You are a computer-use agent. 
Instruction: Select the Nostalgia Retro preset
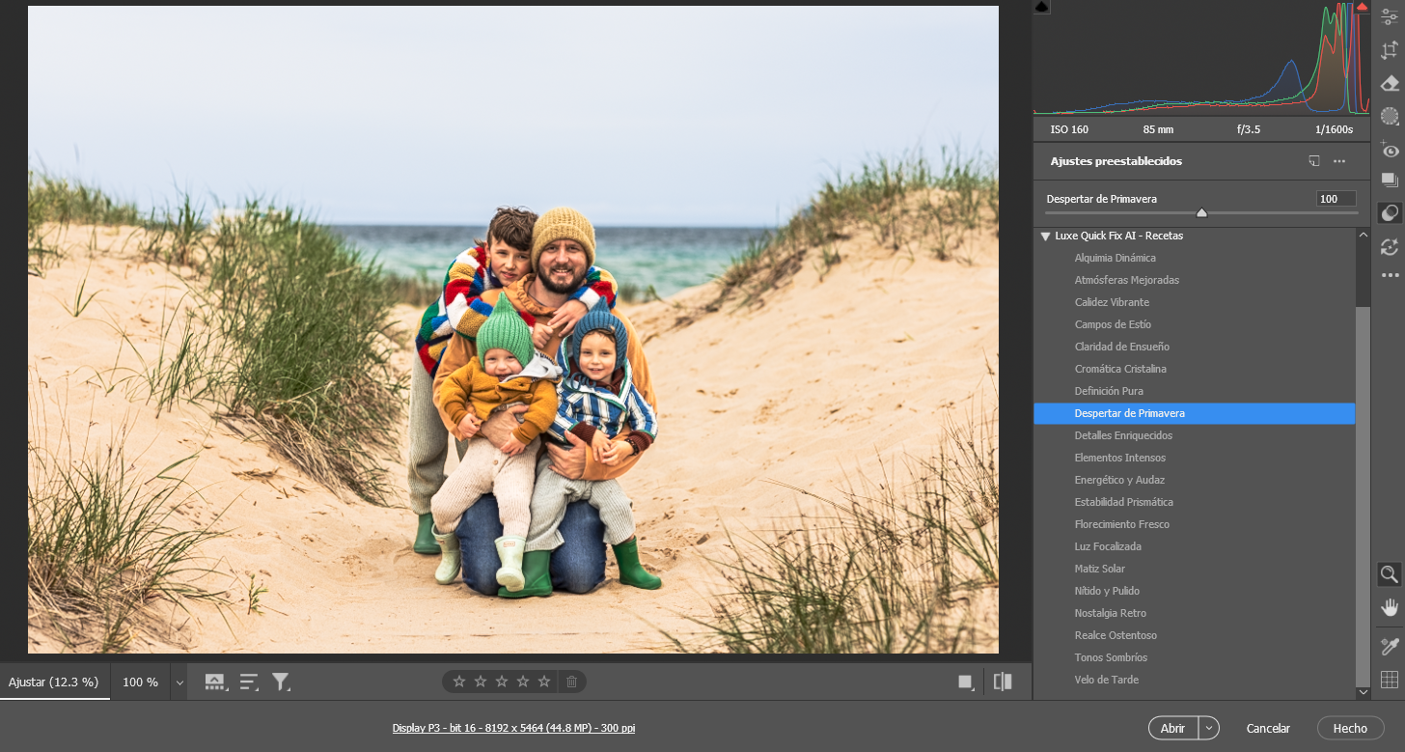coord(1110,613)
